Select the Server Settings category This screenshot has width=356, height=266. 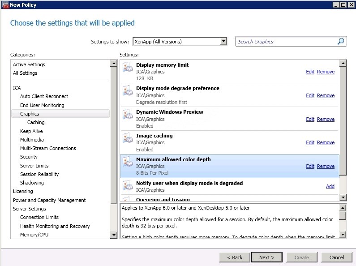pos(29,209)
